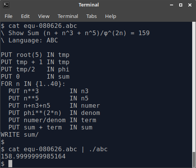Click the line 'WRITE sum/'
This screenshot has height=168, width=196.
point(20,135)
